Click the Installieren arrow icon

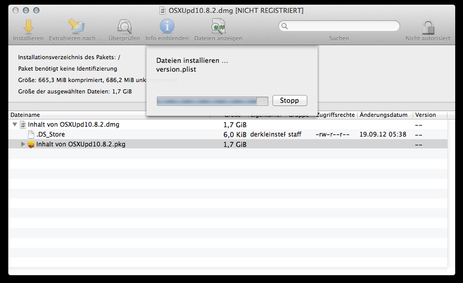pyautogui.click(x=29, y=26)
